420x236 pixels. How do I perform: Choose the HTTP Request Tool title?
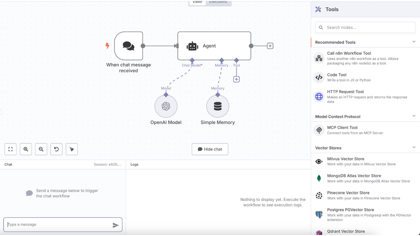[x=345, y=92]
